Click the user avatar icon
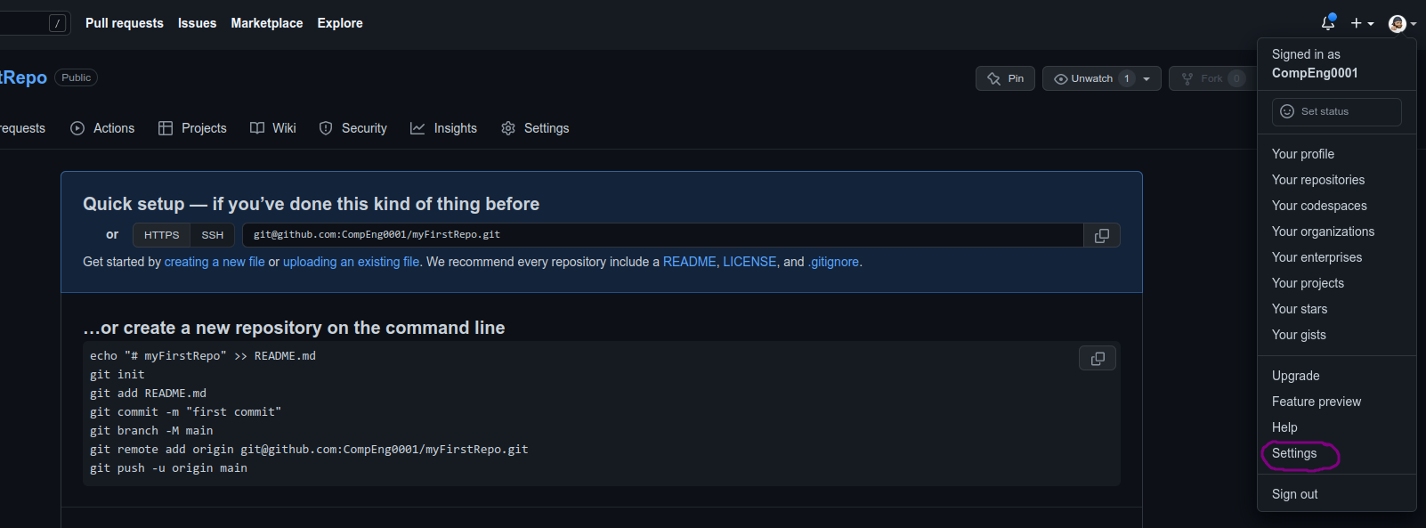Image resolution: width=1426 pixels, height=528 pixels. 1398,23
